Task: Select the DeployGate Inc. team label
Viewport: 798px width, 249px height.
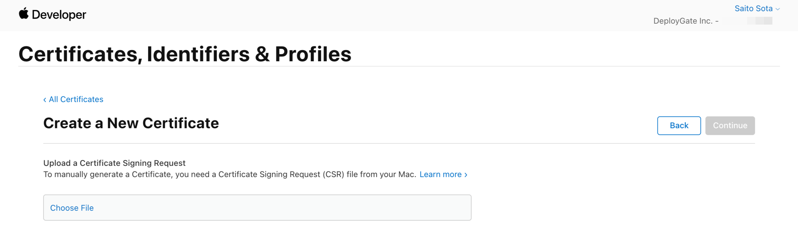Action: (683, 21)
